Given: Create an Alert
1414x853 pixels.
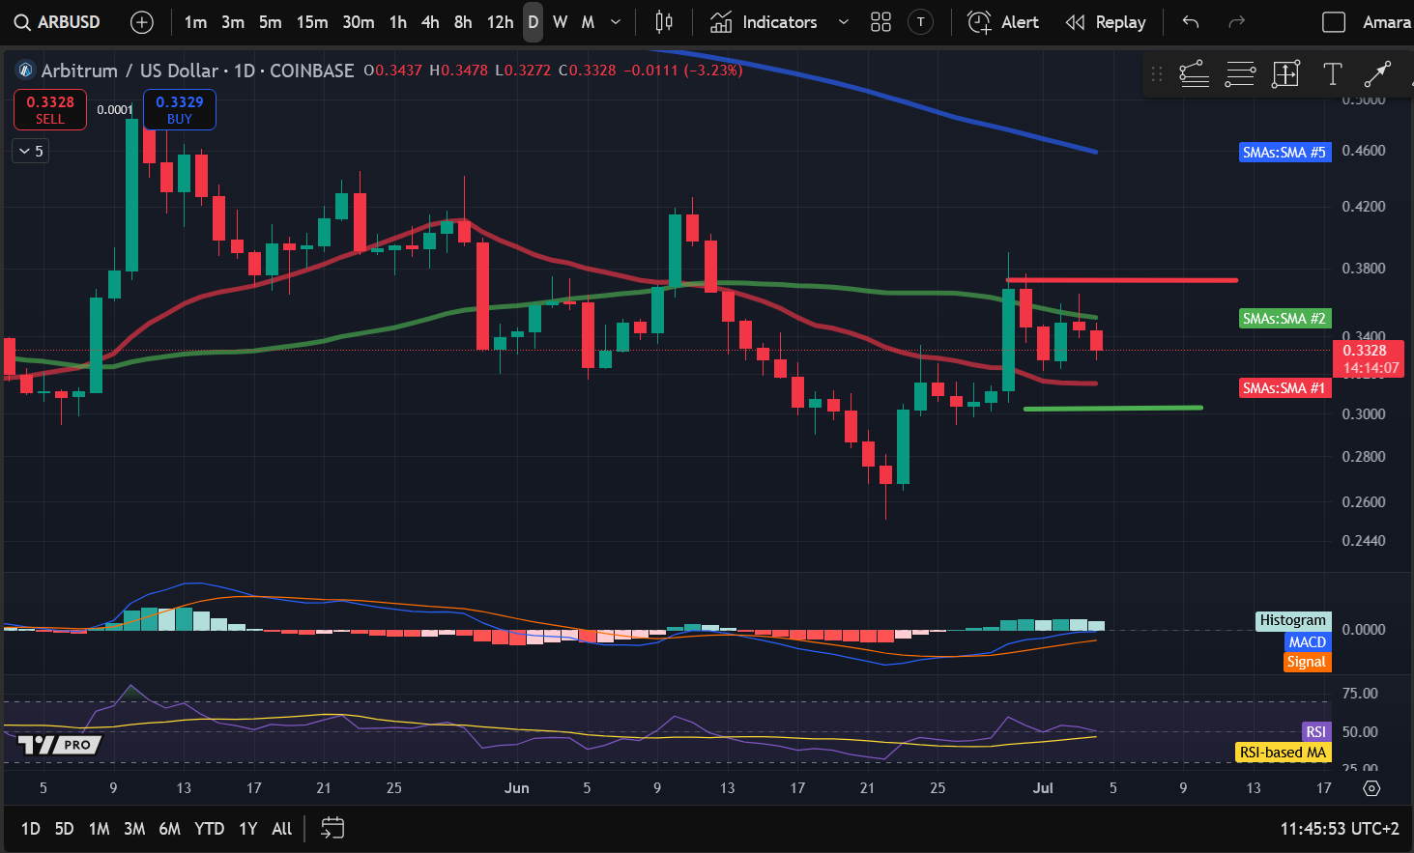Looking at the screenshot, I should click(1003, 22).
